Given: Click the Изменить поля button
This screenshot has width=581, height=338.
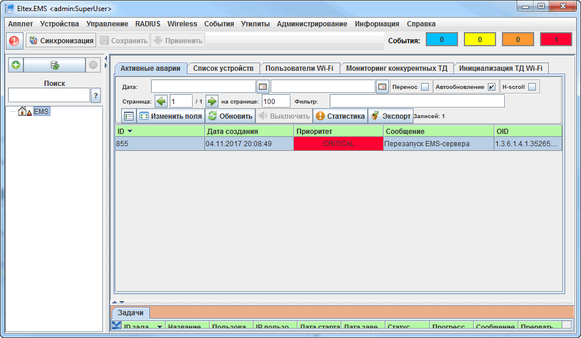Looking at the screenshot, I should coord(171,116).
